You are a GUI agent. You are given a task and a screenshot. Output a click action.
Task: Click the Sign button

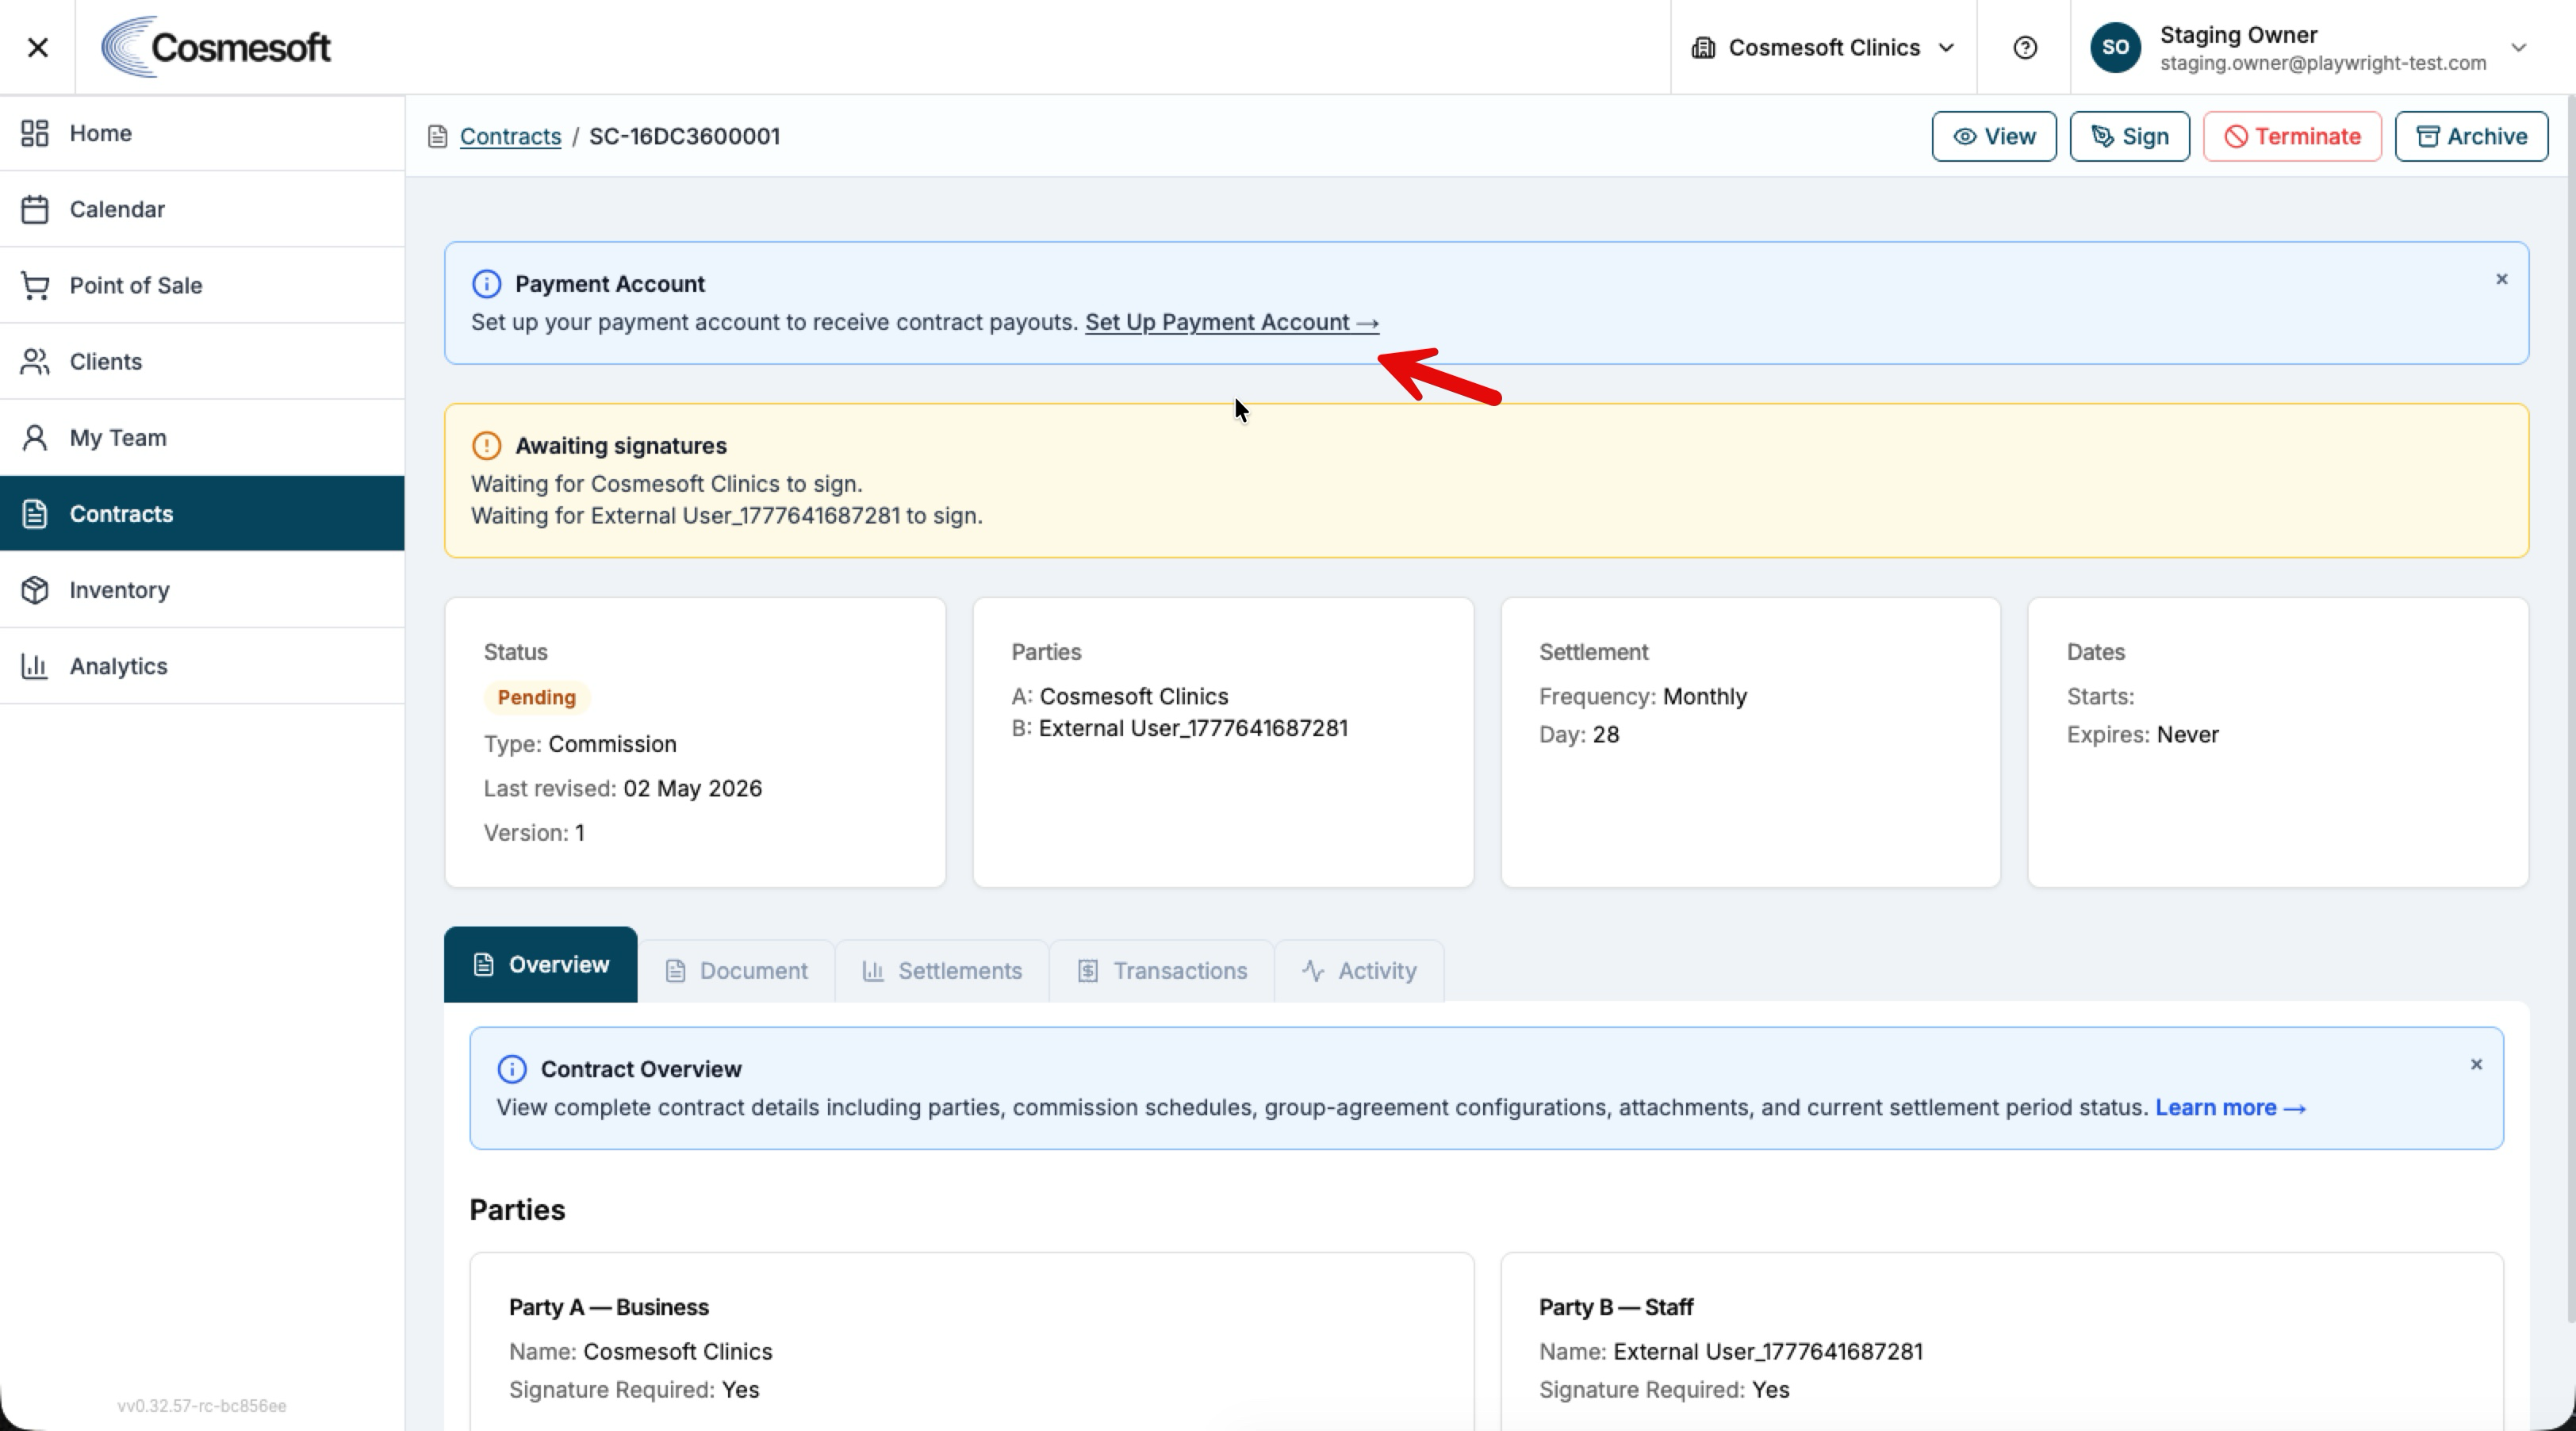click(2129, 136)
